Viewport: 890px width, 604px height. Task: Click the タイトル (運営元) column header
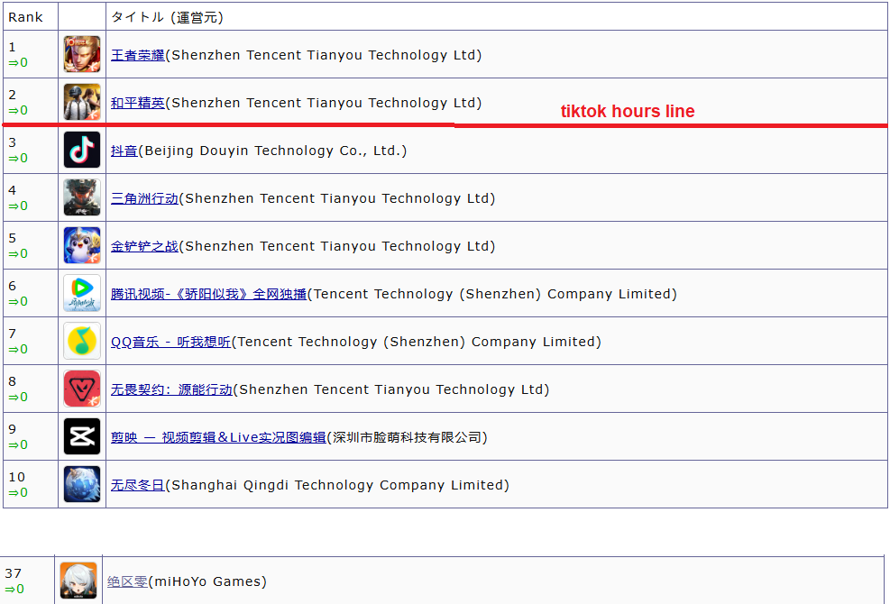[x=167, y=17]
